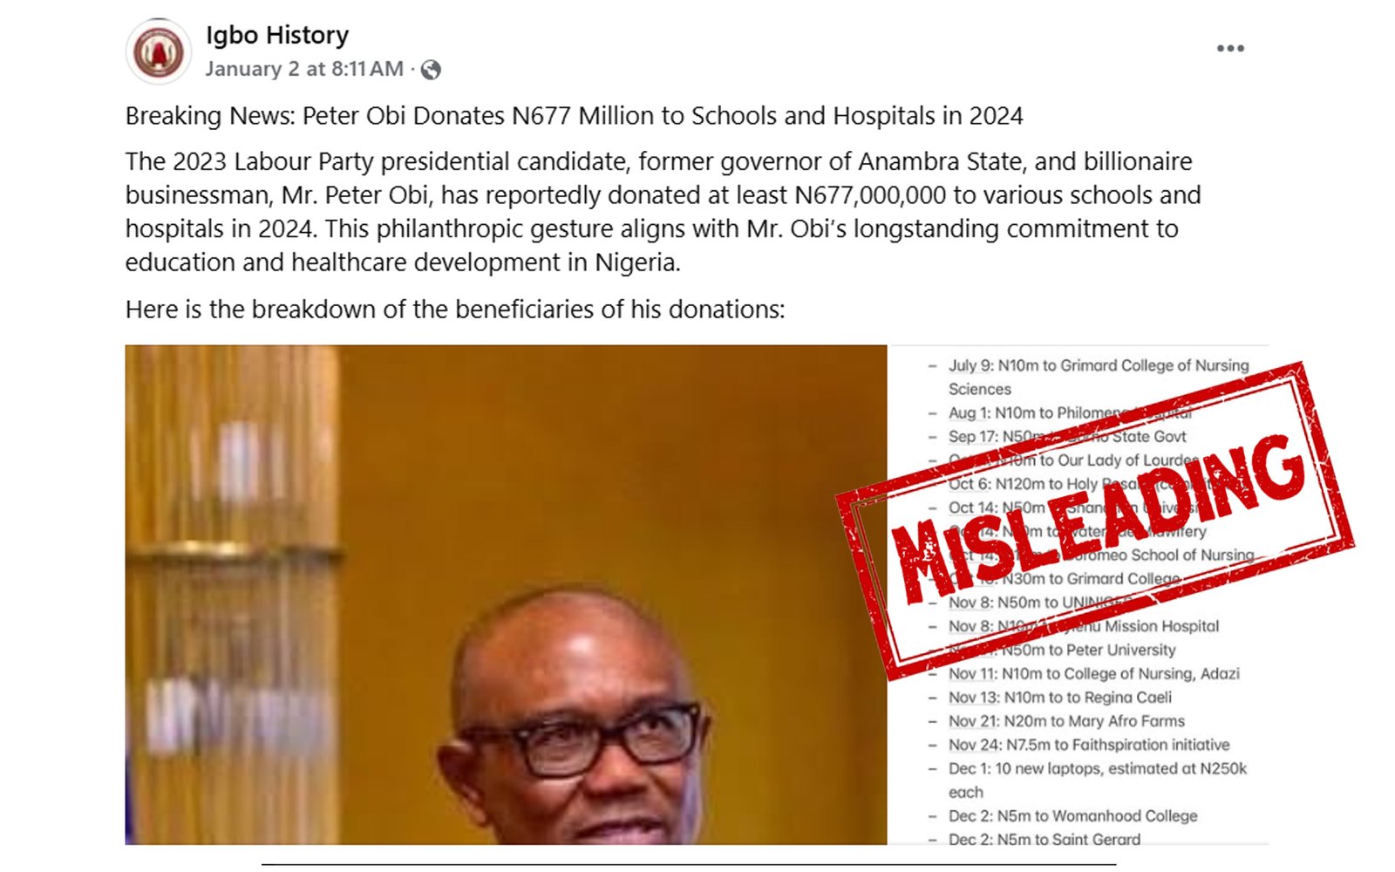1395x872 pixels.
Task: Click the Breaking News headline text
Action: pos(574,116)
